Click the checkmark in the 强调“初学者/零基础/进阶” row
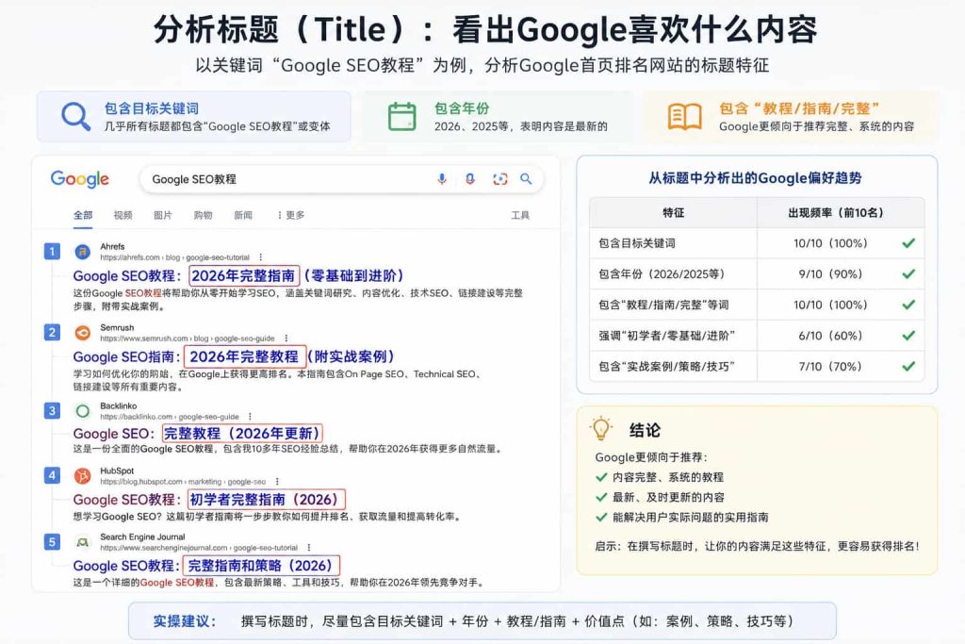Image resolution: width=965 pixels, height=644 pixels. (908, 336)
